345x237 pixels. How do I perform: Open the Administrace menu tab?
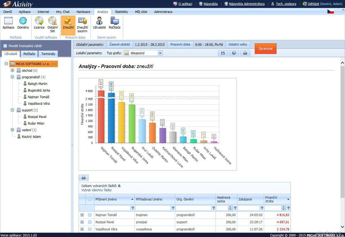(163, 12)
